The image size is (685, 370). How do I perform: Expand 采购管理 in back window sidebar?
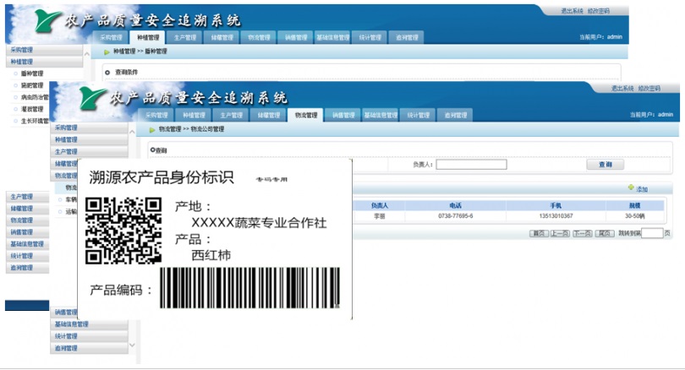[44, 50]
